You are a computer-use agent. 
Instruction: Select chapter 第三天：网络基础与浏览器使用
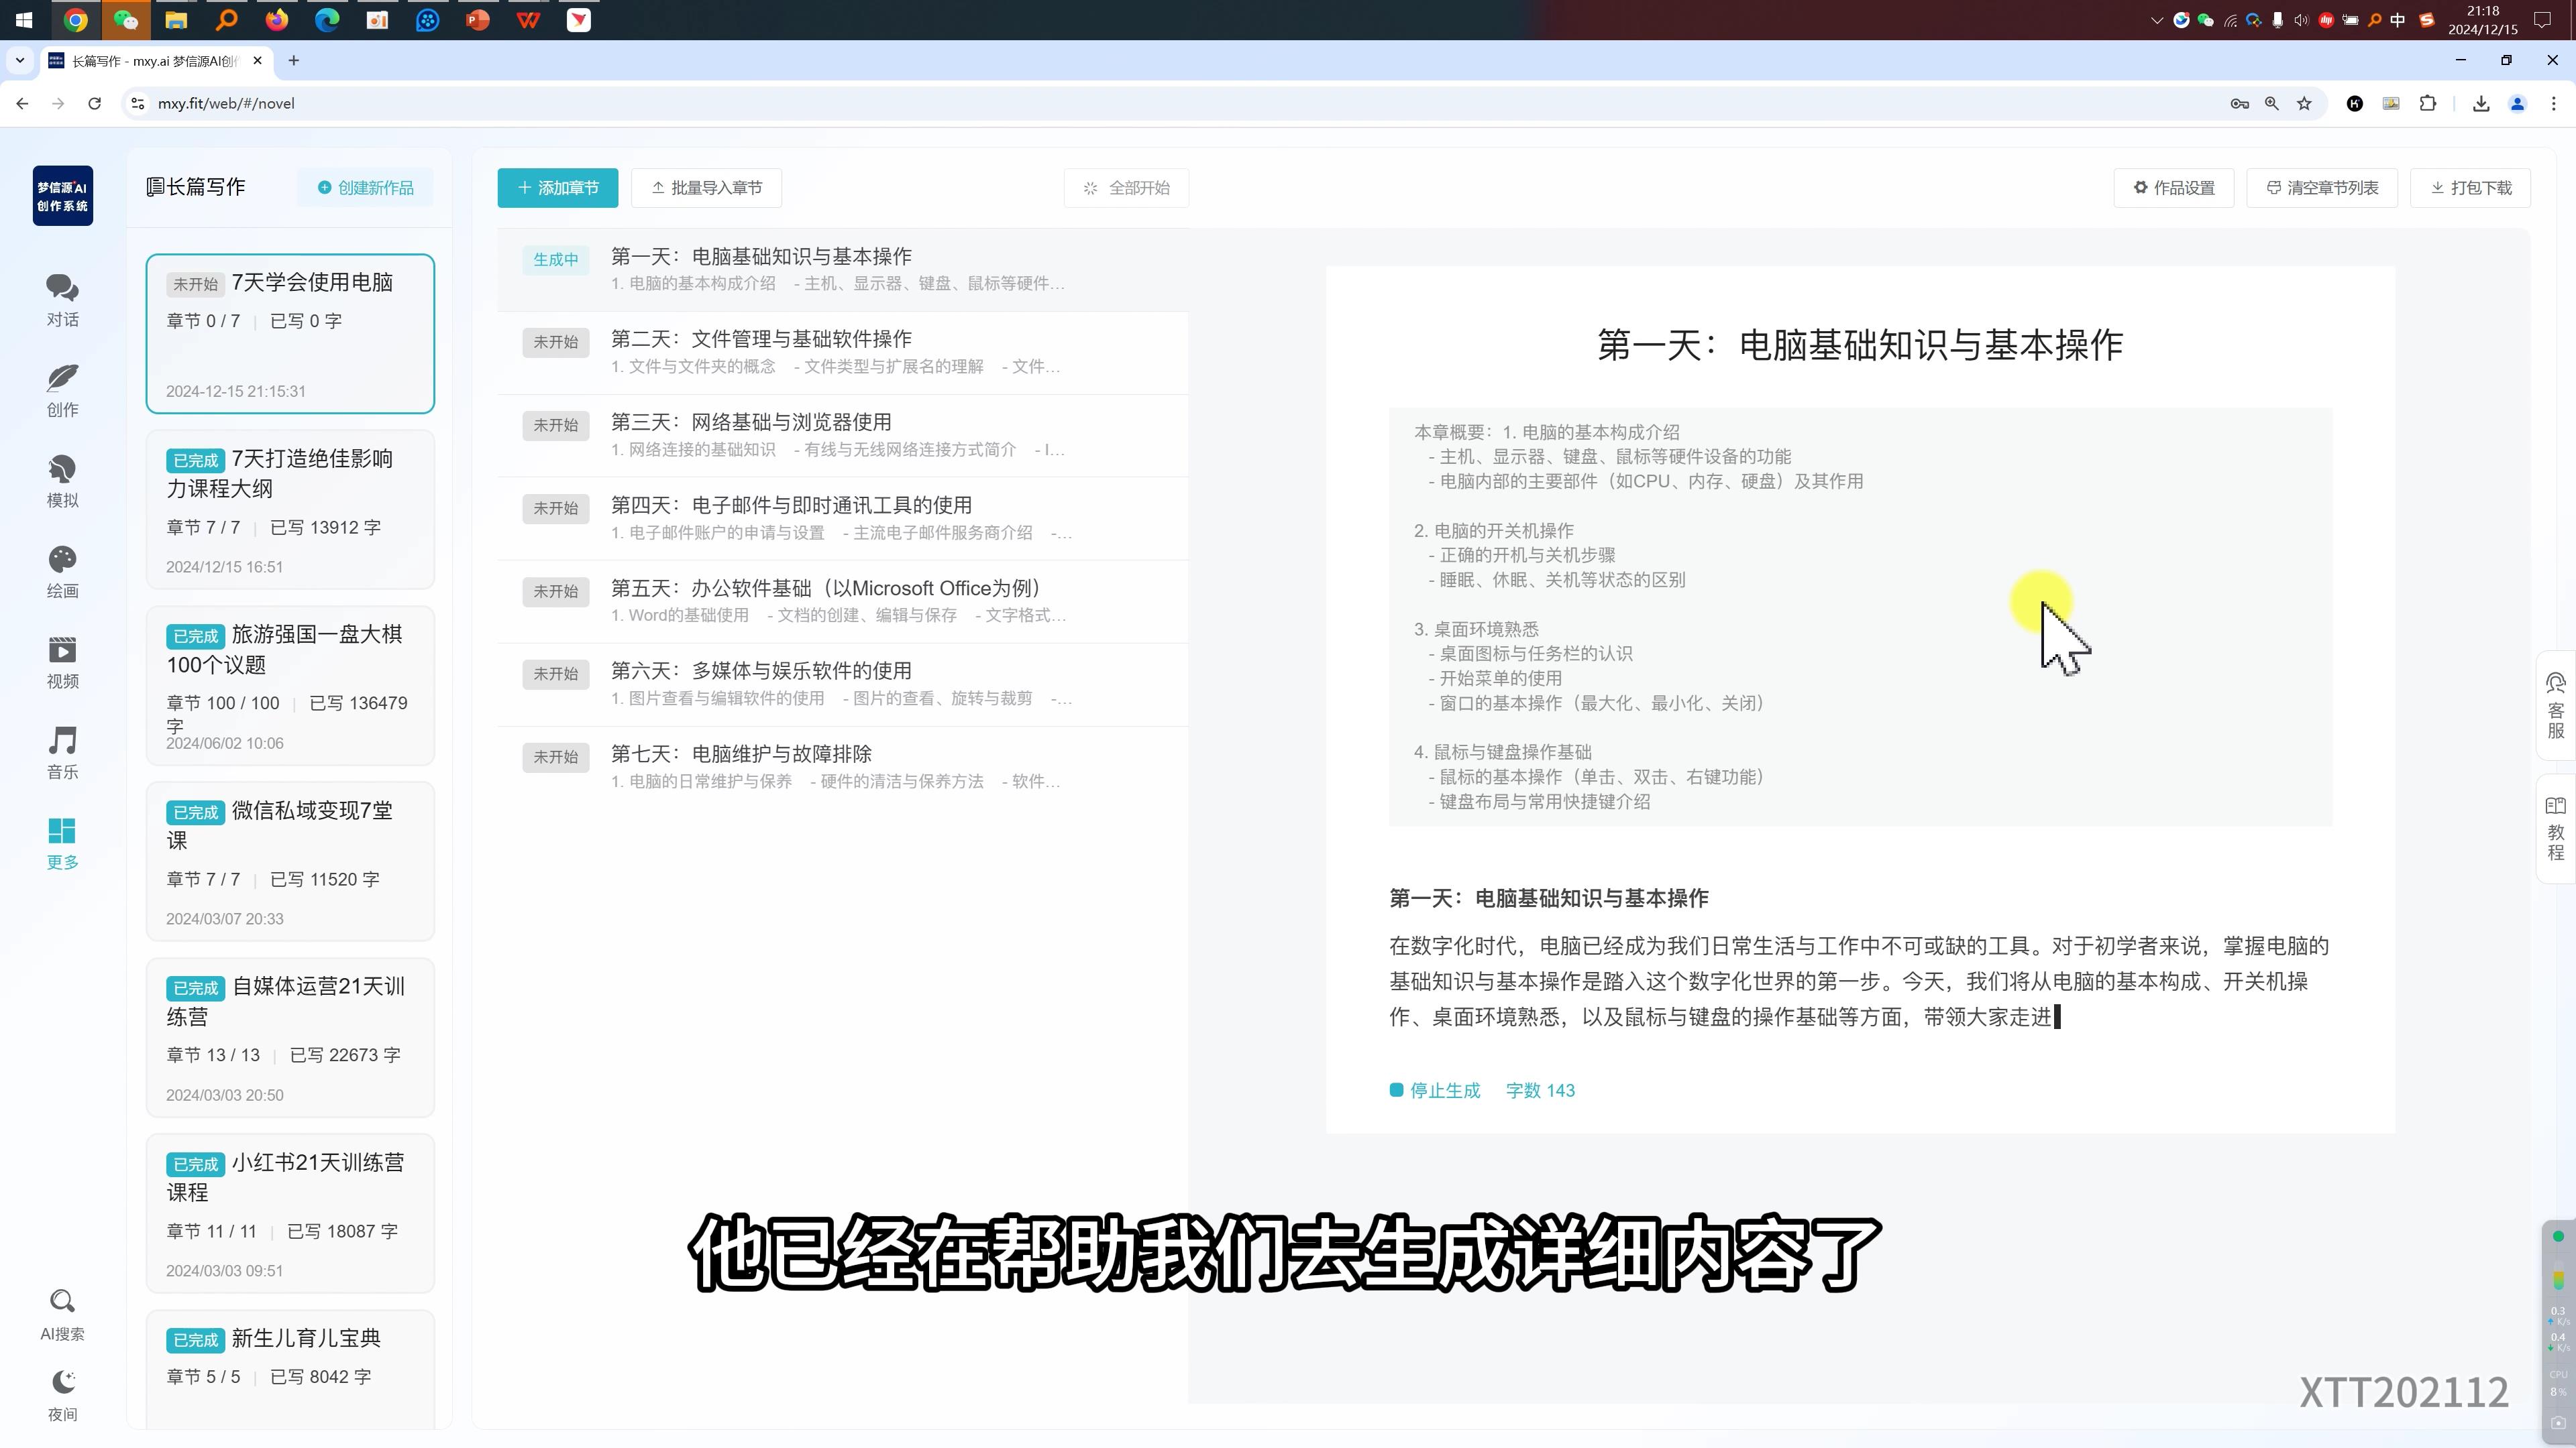[751, 422]
